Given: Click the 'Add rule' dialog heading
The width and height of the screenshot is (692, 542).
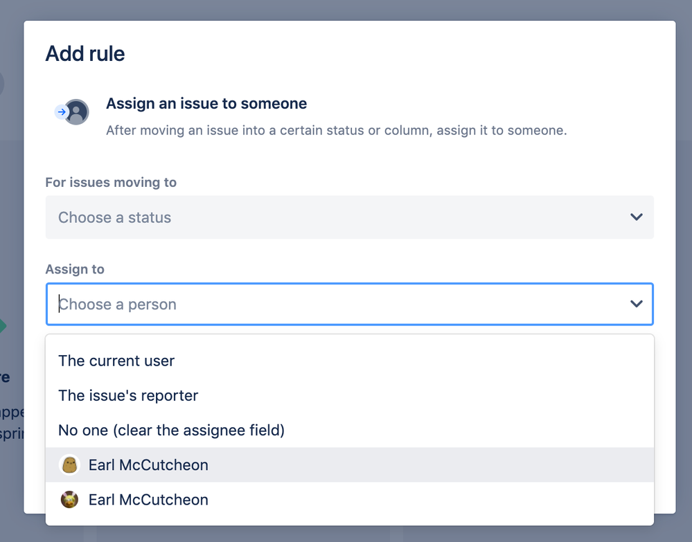Looking at the screenshot, I should click(85, 53).
